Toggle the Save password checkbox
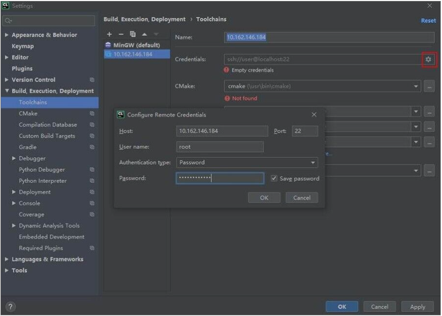The width and height of the screenshot is (442, 316). [x=274, y=178]
